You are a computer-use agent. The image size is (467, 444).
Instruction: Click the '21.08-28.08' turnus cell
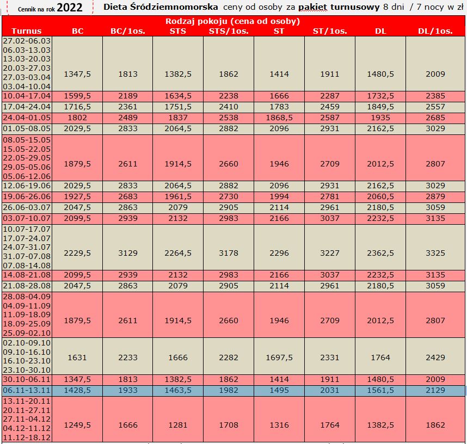[27, 286]
